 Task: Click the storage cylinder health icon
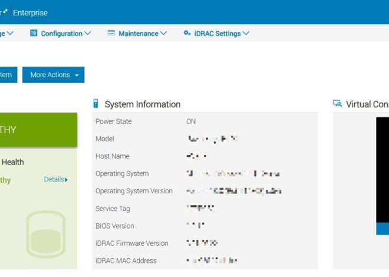[x=46, y=235]
